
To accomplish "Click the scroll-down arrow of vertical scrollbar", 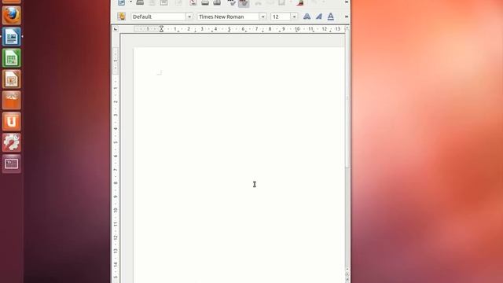I will click(347, 269).
